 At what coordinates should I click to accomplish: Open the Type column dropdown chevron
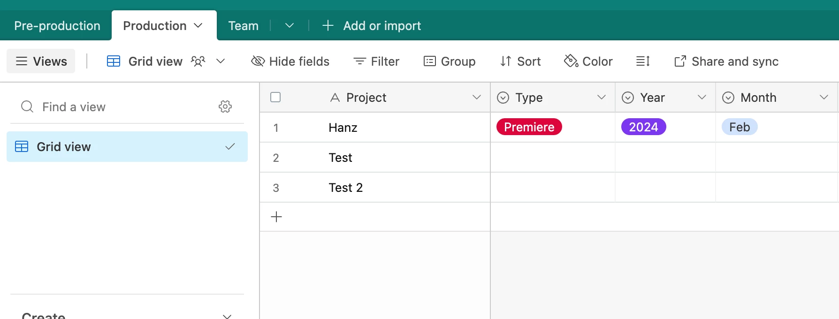[602, 97]
